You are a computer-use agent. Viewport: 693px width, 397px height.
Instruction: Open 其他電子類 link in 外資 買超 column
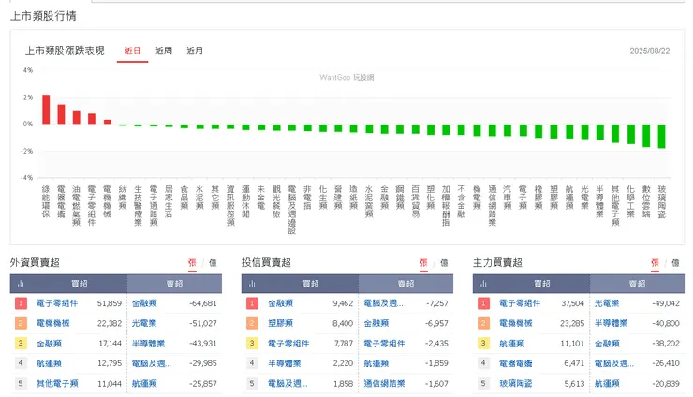57,383
